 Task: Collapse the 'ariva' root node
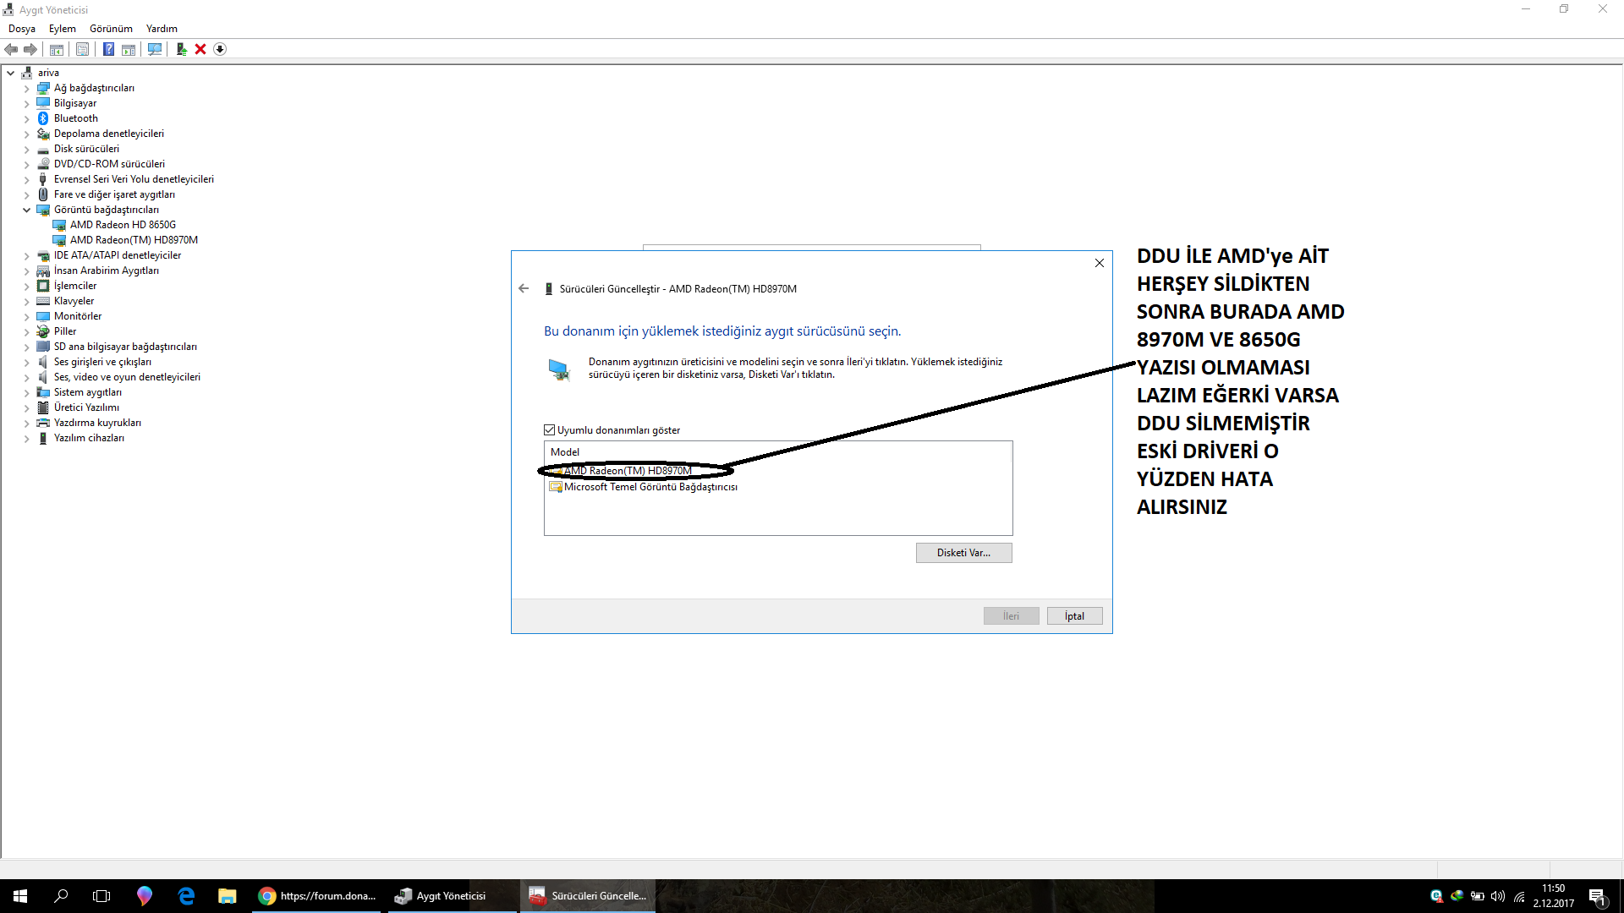(10, 73)
